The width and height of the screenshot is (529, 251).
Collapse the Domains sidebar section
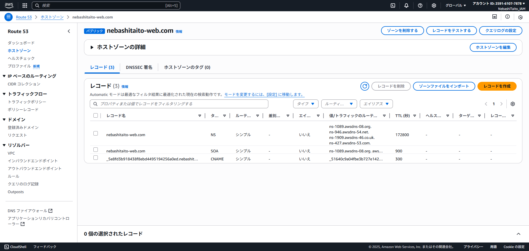click(x=4, y=120)
